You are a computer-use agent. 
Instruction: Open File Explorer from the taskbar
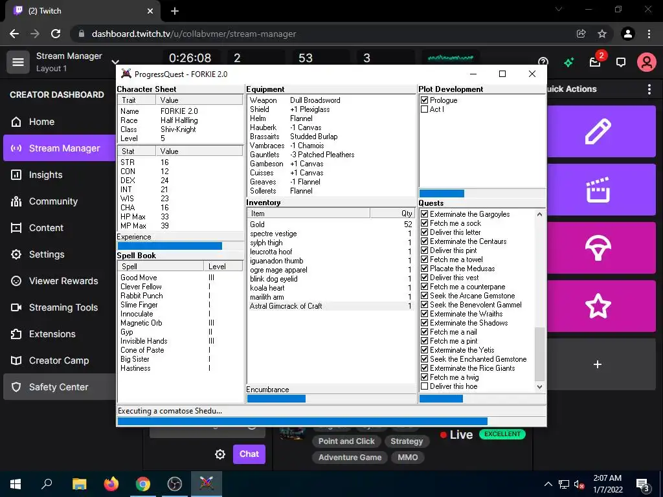80,484
